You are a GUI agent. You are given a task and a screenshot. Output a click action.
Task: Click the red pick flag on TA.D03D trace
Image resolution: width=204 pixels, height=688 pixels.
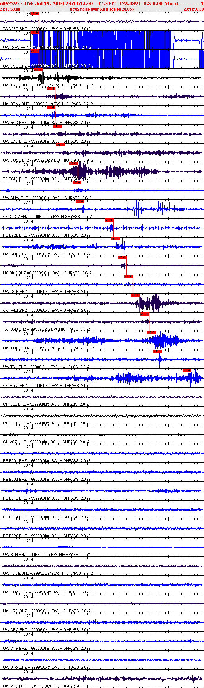point(35,13)
